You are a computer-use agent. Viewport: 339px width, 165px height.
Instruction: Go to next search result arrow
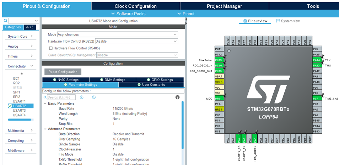93,97
